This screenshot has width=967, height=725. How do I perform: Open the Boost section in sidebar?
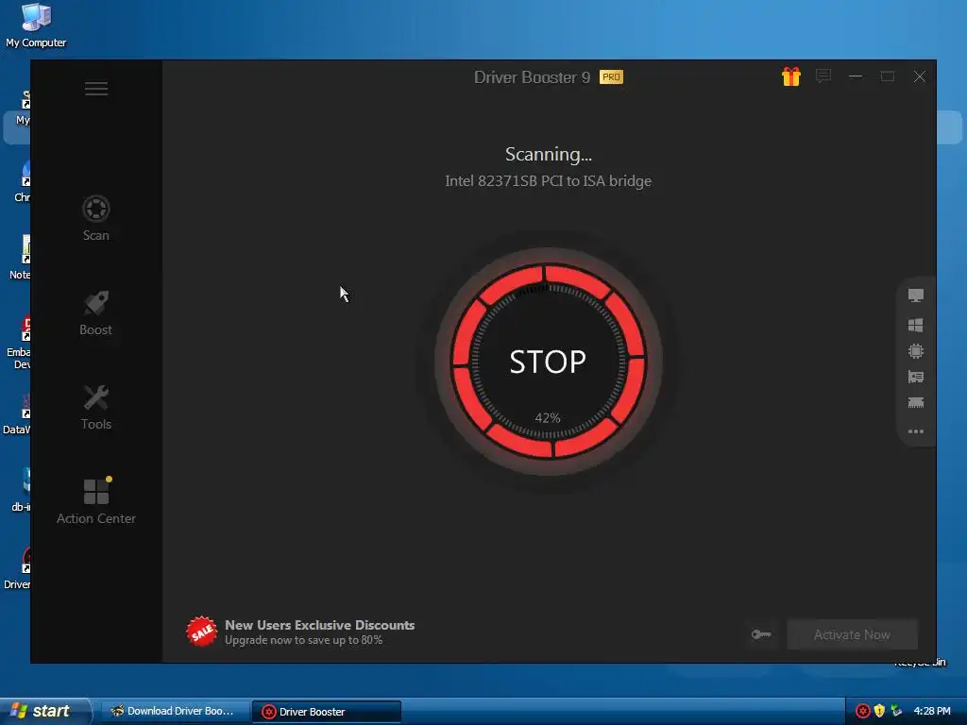pos(95,313)
